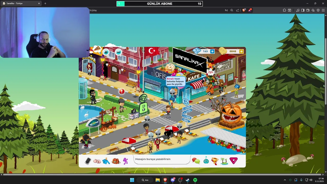The width and height of the screenshot is (327, 184).
Task: Open a new browser tab
Action: 45,3
